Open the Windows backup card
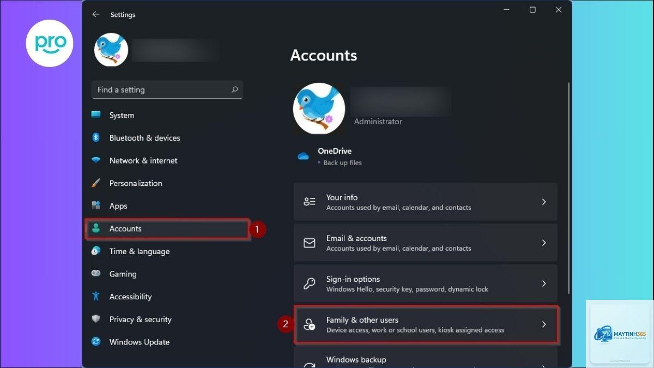 point(426,358)
